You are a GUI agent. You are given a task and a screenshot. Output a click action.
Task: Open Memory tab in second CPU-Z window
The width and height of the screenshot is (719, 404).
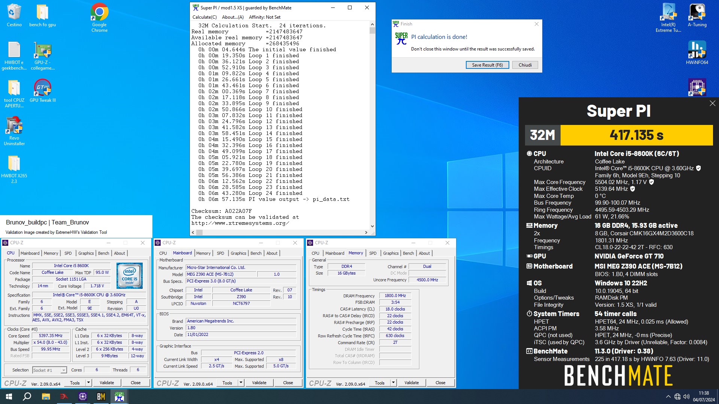pos(203,253)
